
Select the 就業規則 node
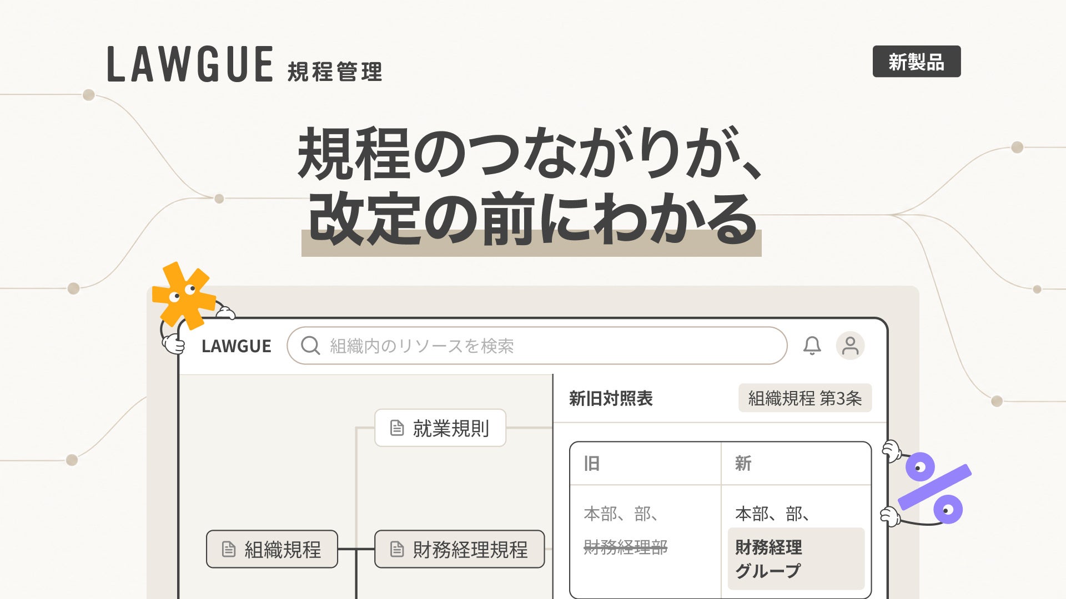point(440,428)
